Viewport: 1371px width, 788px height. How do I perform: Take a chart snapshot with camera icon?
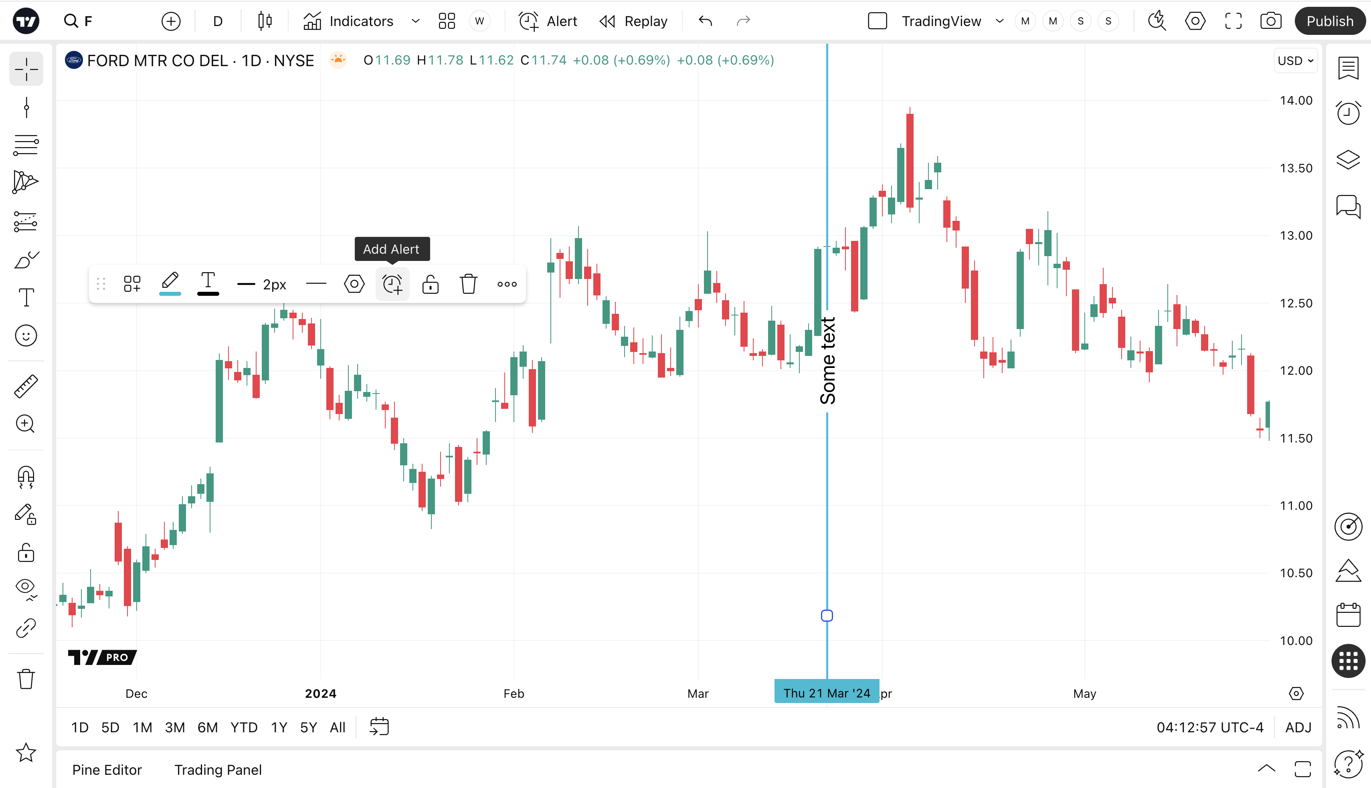click(x=1270, y=21)
